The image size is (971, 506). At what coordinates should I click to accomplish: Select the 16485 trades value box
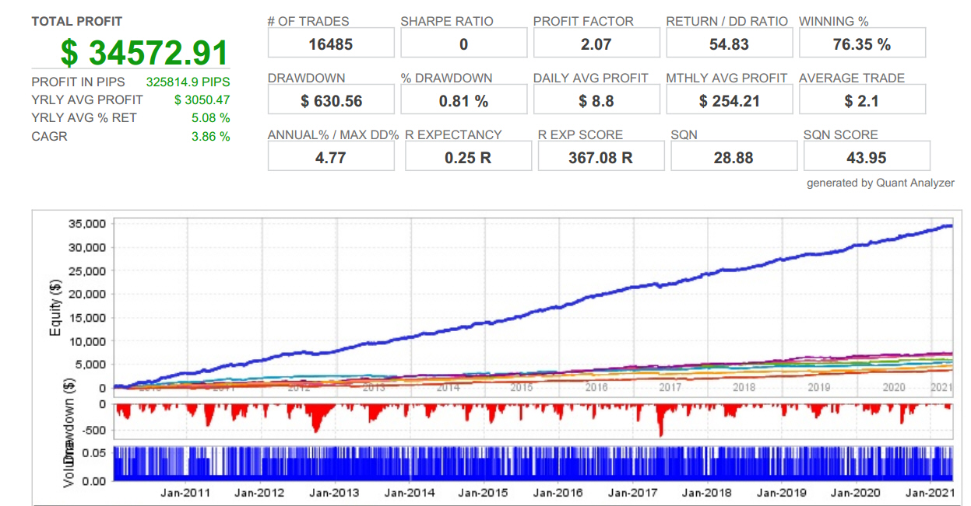[x=331, y=44]
